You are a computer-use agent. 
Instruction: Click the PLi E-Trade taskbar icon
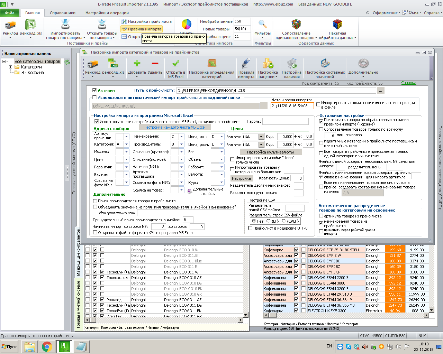[64, 346]
